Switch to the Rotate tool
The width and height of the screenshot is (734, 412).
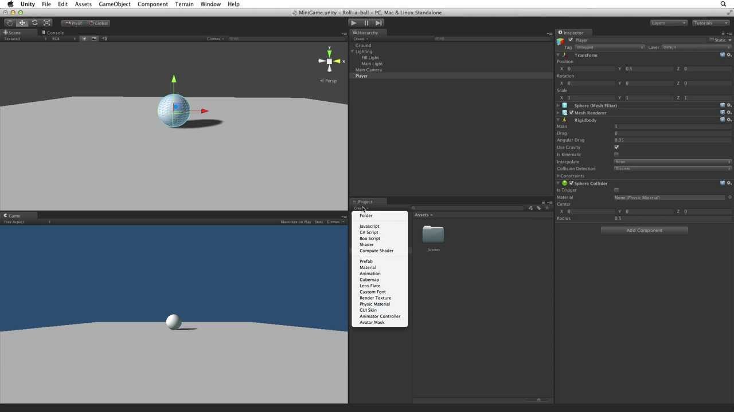coord(34,23)
